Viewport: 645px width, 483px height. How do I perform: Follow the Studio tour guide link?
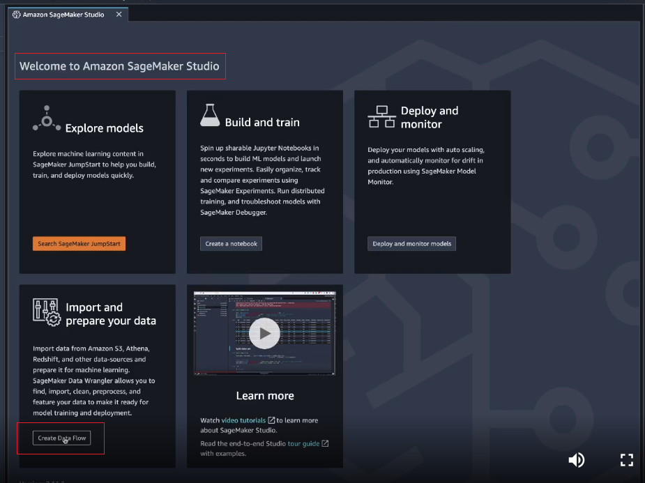pos(303,443)
